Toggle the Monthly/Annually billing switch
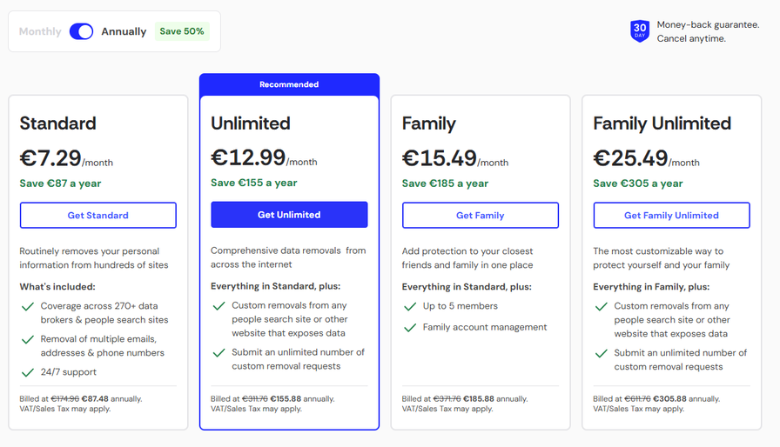The height and width of the screenshot is (447, 780). coord(81,31)
